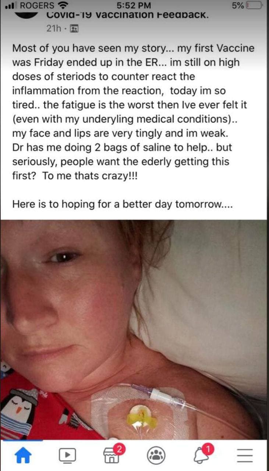View the attached photo full screen

click(134, 330)
